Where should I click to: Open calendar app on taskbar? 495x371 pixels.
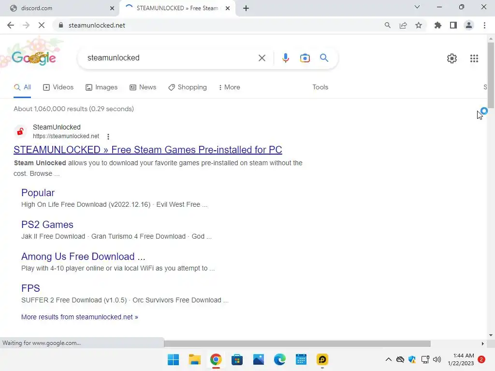[x=301, y=359]
